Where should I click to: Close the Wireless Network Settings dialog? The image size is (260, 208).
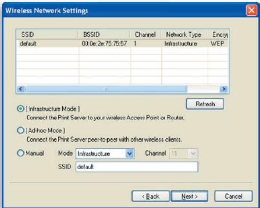251,10
